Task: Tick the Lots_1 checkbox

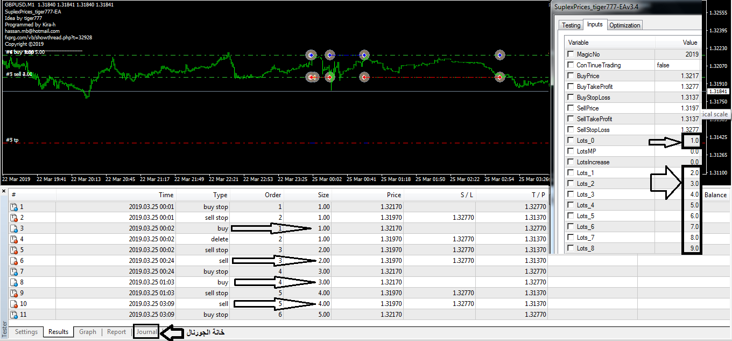Action: [571, 173]
